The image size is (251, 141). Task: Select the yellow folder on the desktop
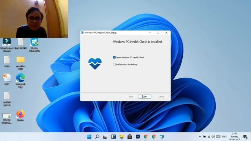(x=20, y=63)
